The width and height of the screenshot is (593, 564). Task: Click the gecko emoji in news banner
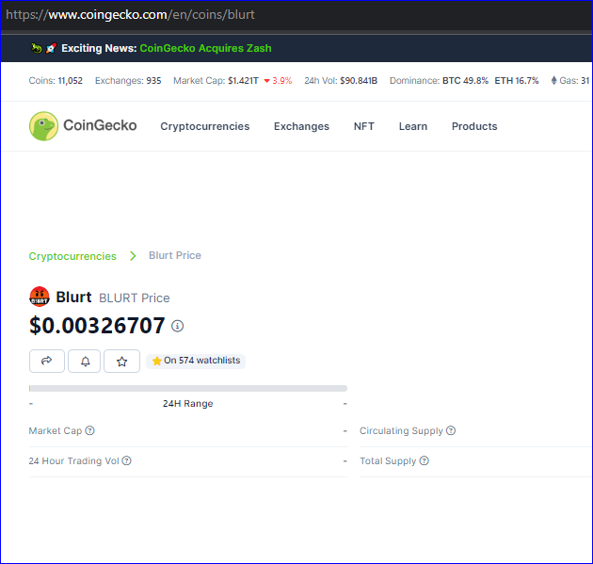tap(37, 48)
